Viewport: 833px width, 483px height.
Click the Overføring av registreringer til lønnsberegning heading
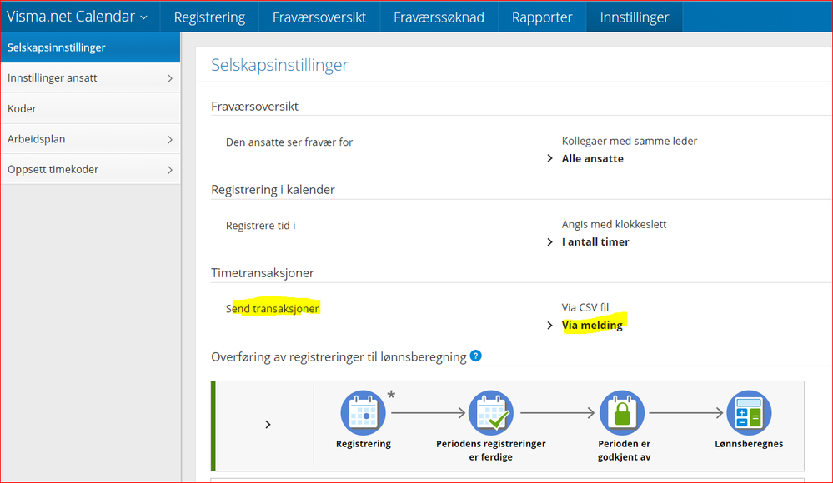click(x=339, y=356)
